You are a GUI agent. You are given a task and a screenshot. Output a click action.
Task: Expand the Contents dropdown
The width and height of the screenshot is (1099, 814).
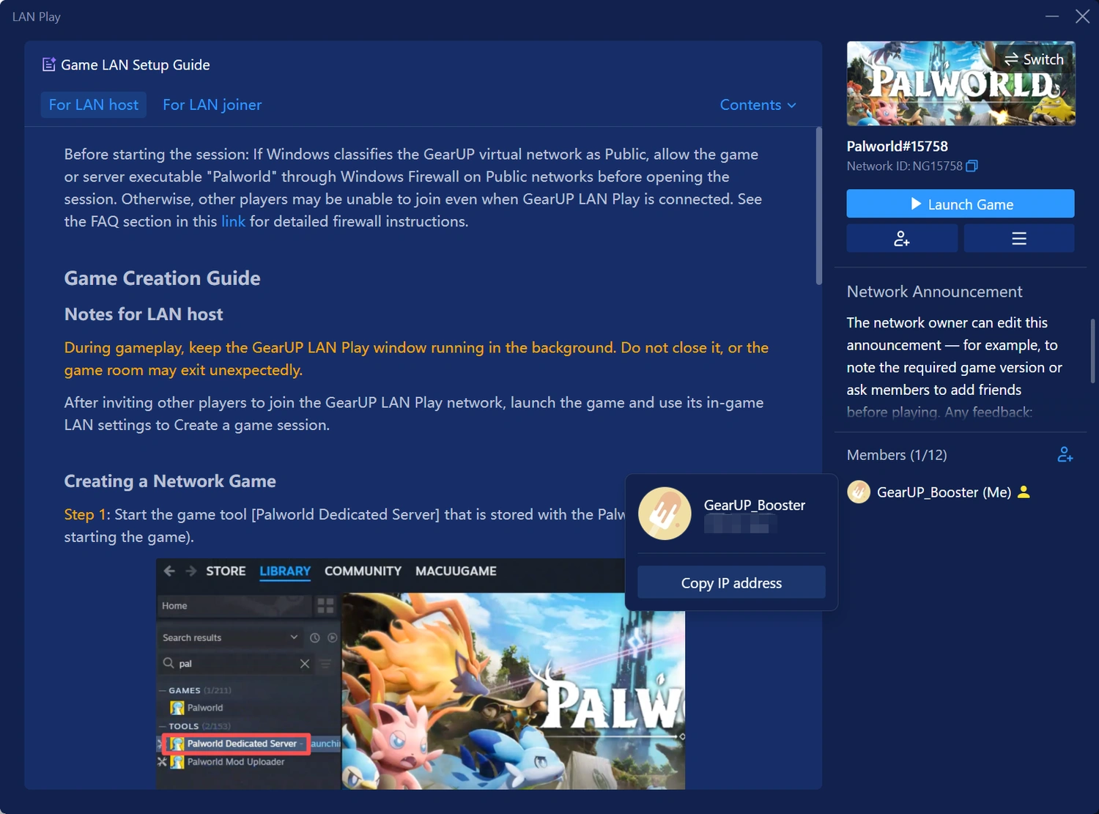758,105
